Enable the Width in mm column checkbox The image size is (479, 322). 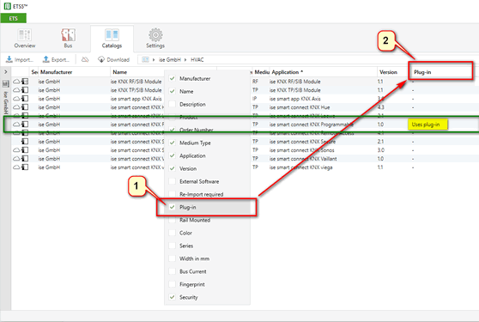tap(173, 258)
